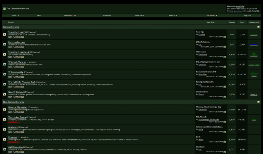Viewport: 263px width, 154px height.
Task: Click the status icon beside Academy
Action: coord(5,129)
